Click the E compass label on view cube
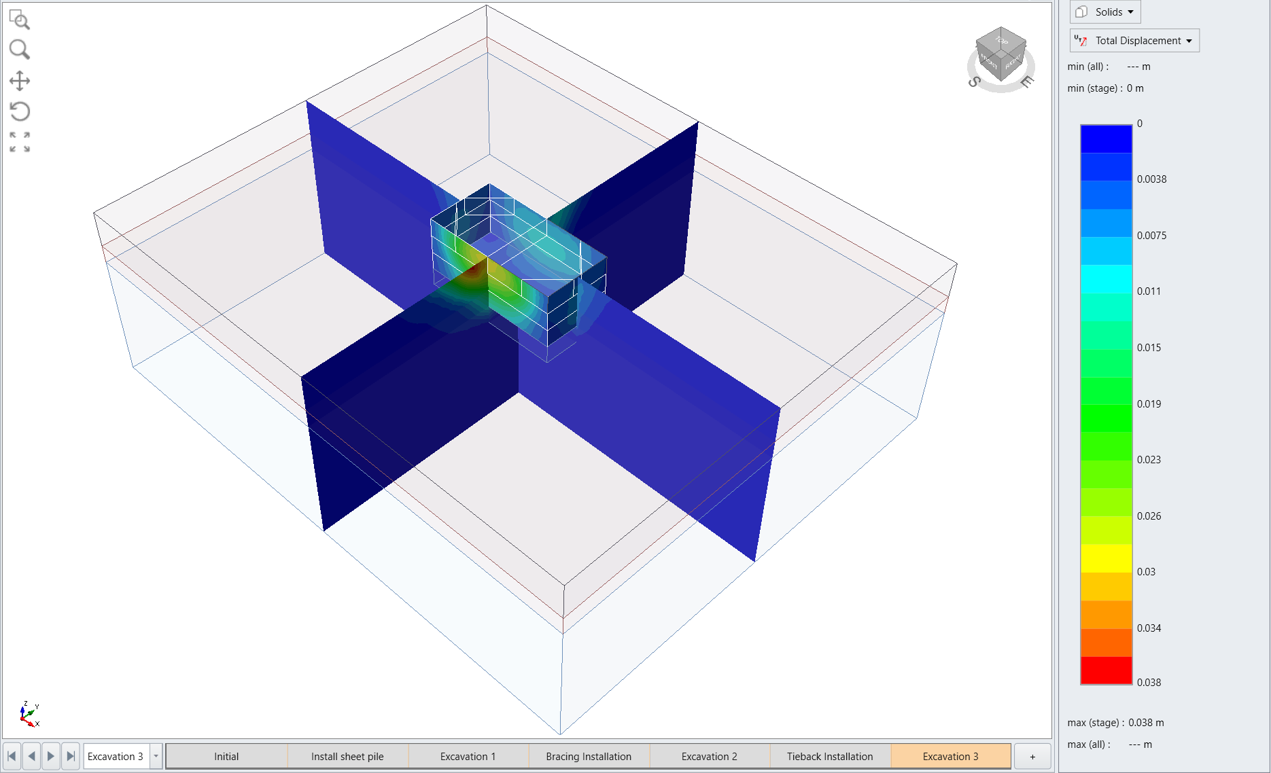Viewport: 1271px width, 773px height. [x=1027, y=82]
